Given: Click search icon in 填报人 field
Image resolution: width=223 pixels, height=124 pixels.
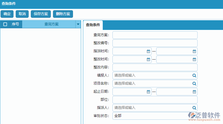Looking at the screenshot, I should click(x=194, y=75).
